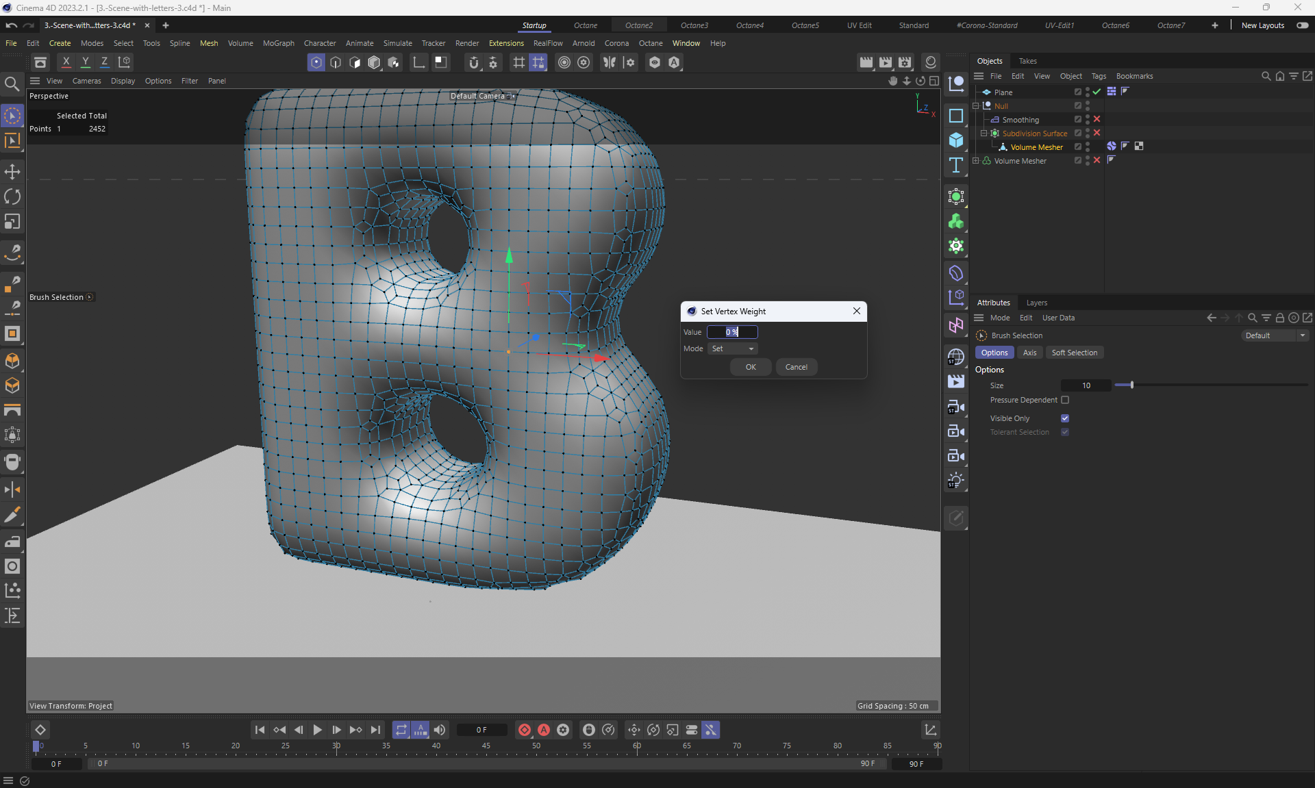Toggle the New Layouts switch
The height and width of the screenshot is (788, 1315).
pyautogui.click(x=1302, y=25)
